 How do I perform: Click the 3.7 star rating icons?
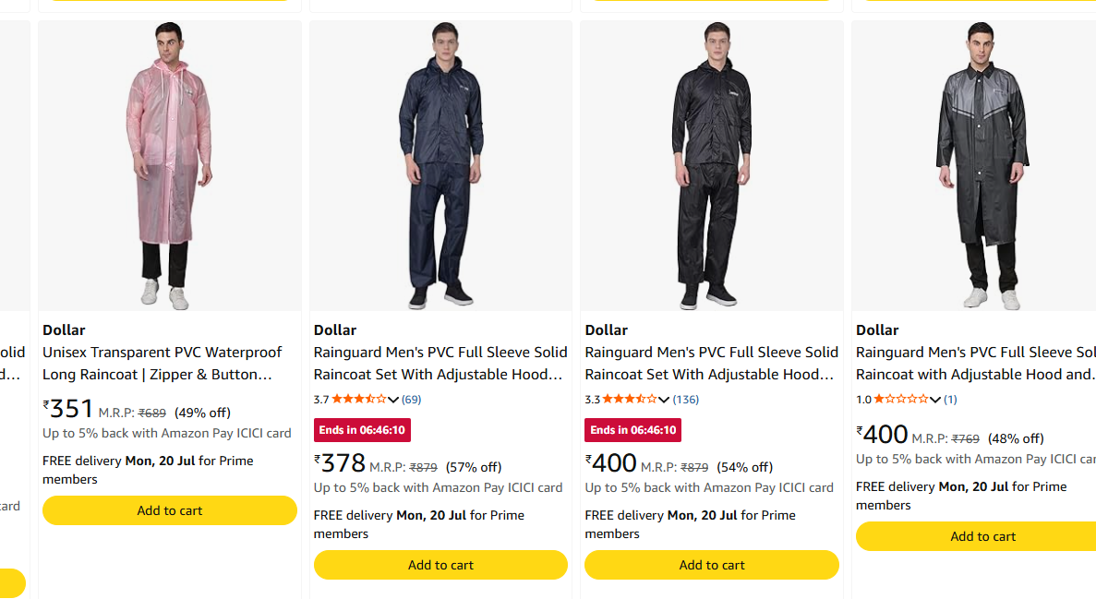click(x=358, y=399)
